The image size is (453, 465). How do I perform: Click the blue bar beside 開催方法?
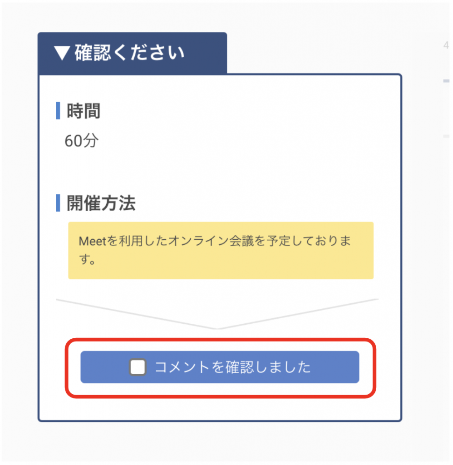tap(58, 203)
